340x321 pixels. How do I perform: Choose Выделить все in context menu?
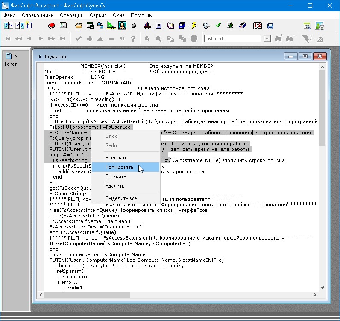point(121,198)
